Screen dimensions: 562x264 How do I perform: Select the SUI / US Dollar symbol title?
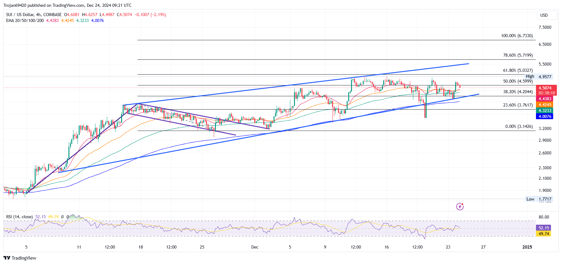click(34, 15)
